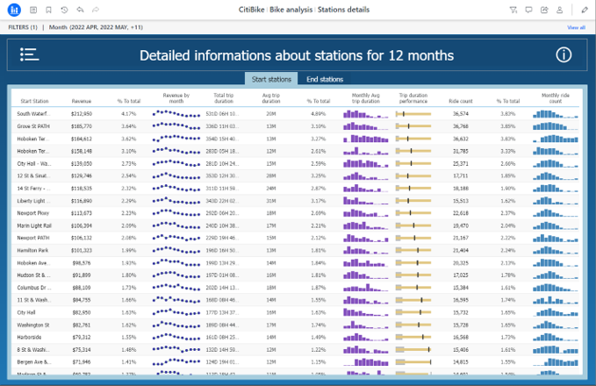Click Columbus Dr station row
This screenshot has height=386, width=596.
295,288
